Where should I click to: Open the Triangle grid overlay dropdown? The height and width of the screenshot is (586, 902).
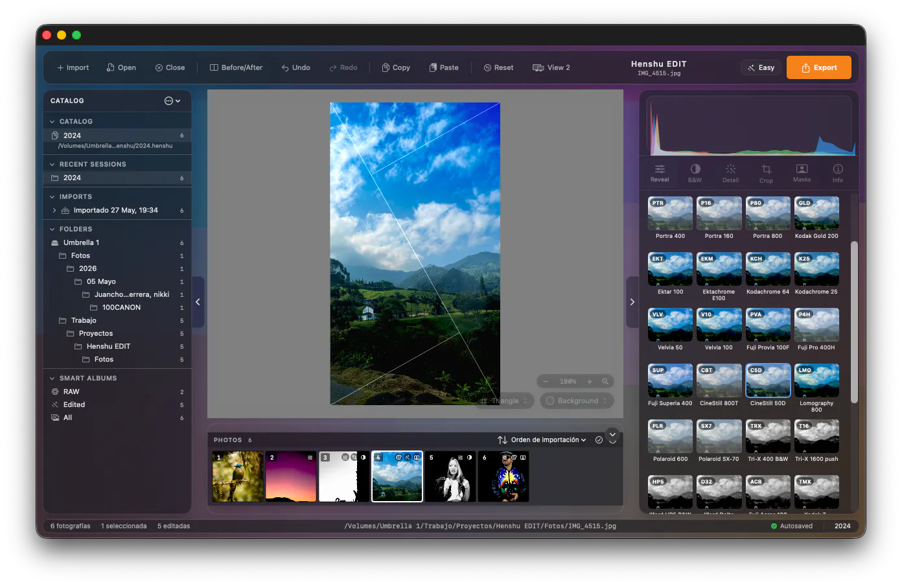point(505,401)
